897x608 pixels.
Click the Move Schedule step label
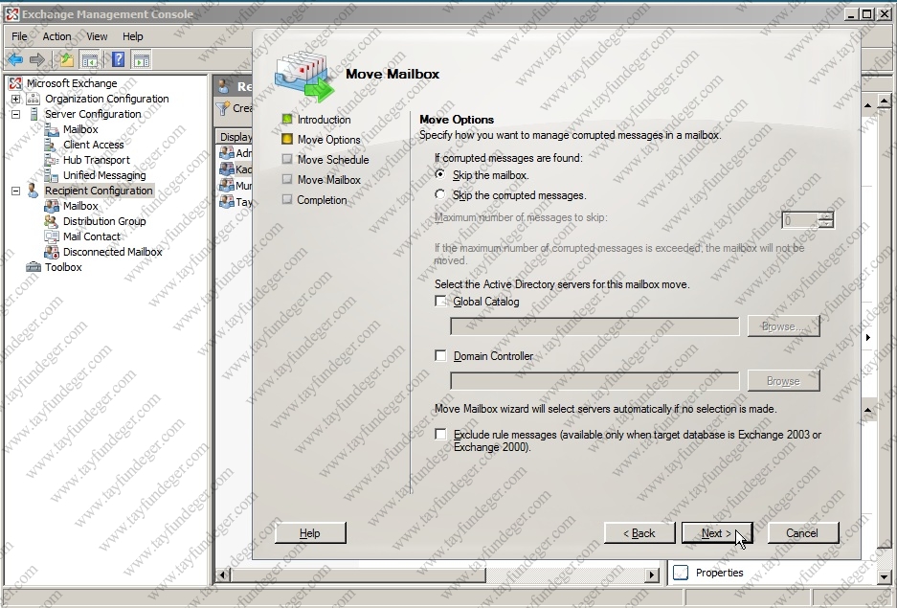point(333,160)
